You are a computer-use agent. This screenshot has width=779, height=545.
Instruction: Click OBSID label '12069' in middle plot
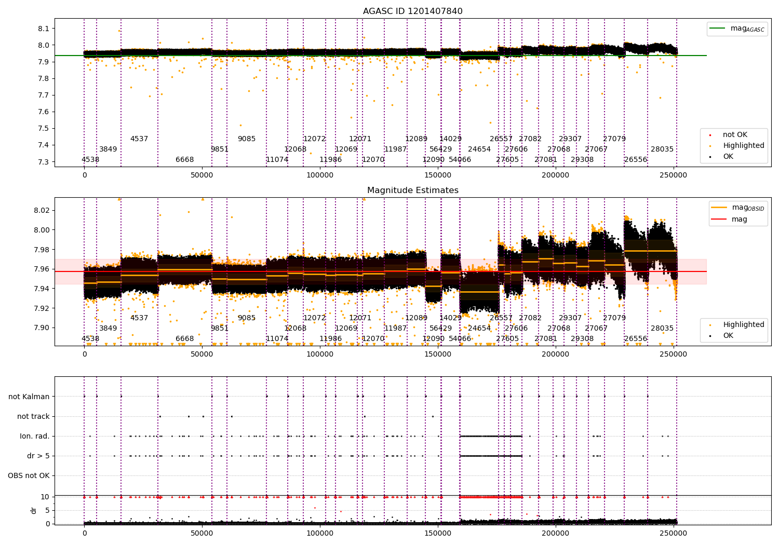coord(346,329)
